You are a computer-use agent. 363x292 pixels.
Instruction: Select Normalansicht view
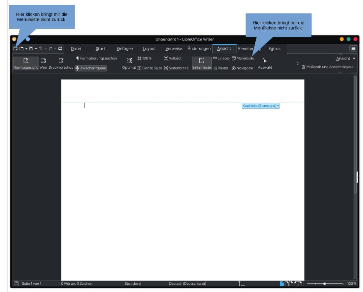26,63
